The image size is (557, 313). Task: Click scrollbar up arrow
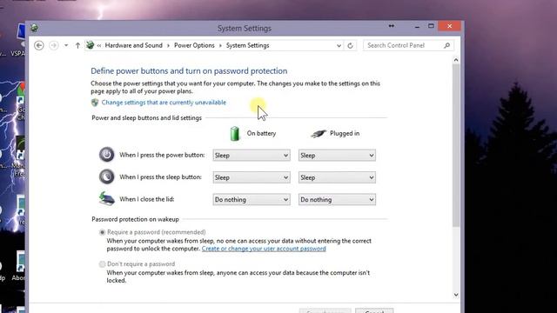coord(456,60)
